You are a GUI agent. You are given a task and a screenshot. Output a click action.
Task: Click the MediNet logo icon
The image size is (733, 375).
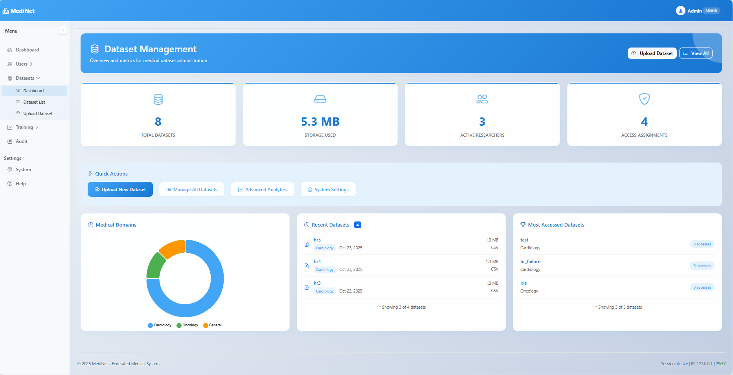[x=6, y=10]
